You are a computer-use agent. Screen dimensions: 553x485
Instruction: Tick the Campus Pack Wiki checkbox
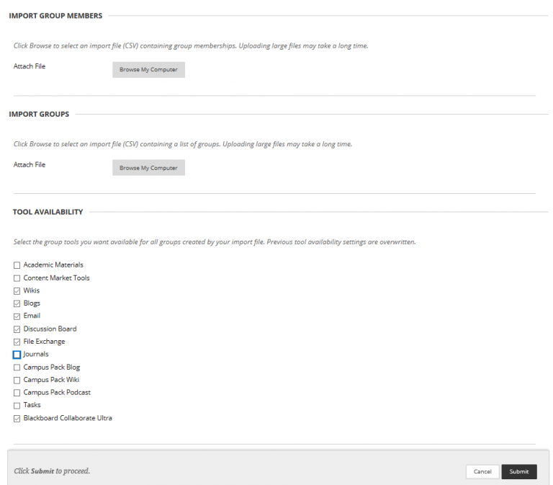[x=17, y=381]
